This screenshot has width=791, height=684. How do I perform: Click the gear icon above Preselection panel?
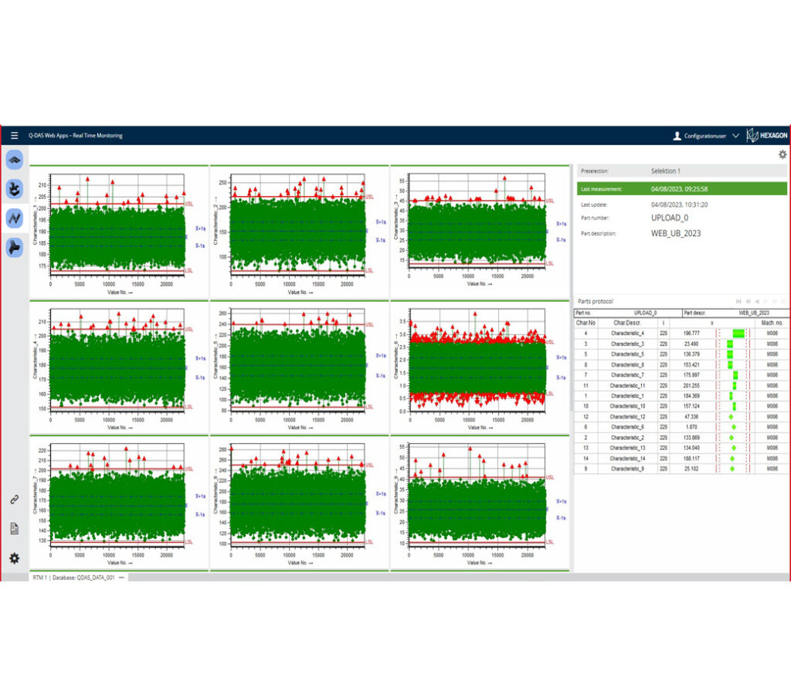click(x=782, y=154)
